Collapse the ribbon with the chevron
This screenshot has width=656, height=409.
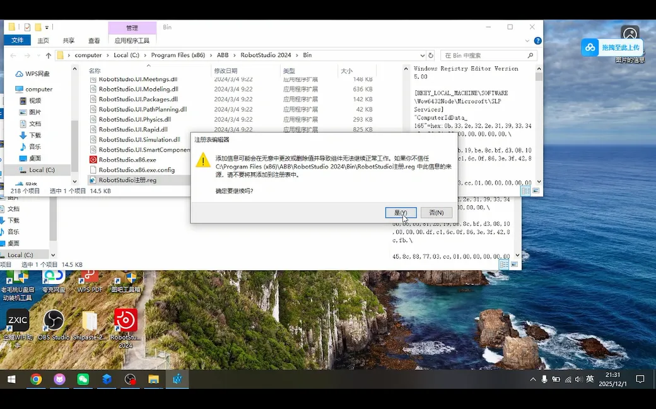(x=527, y=40)
